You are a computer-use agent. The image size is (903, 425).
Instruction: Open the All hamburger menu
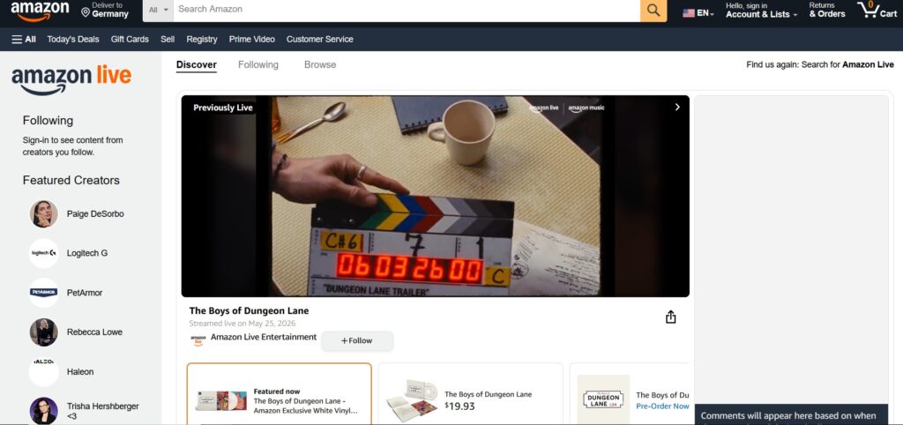point(24,39)
